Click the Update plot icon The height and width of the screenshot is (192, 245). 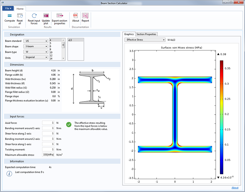tap(46, 16)
